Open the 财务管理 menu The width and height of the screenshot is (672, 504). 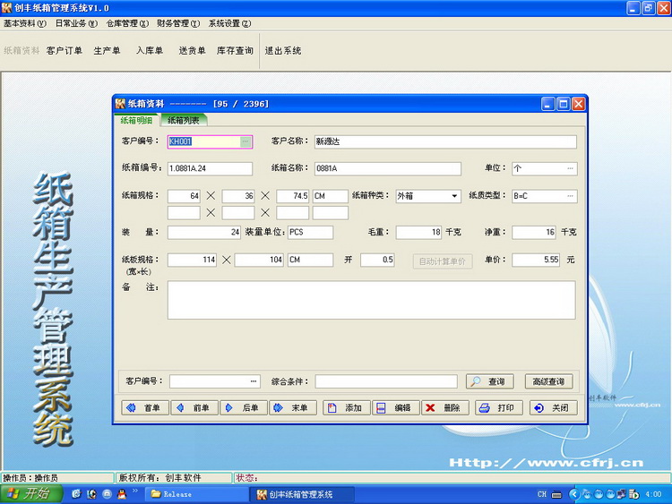tap(178, 23)
